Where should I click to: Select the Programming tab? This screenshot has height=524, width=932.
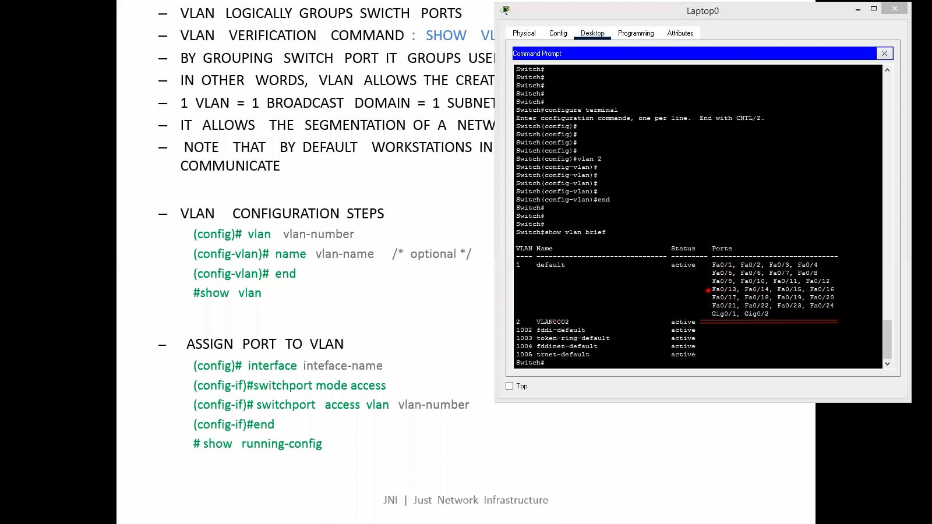click(x=635, y=33)
